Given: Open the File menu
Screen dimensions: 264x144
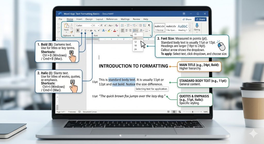Looking at the screenshot, I should (60, 19).
